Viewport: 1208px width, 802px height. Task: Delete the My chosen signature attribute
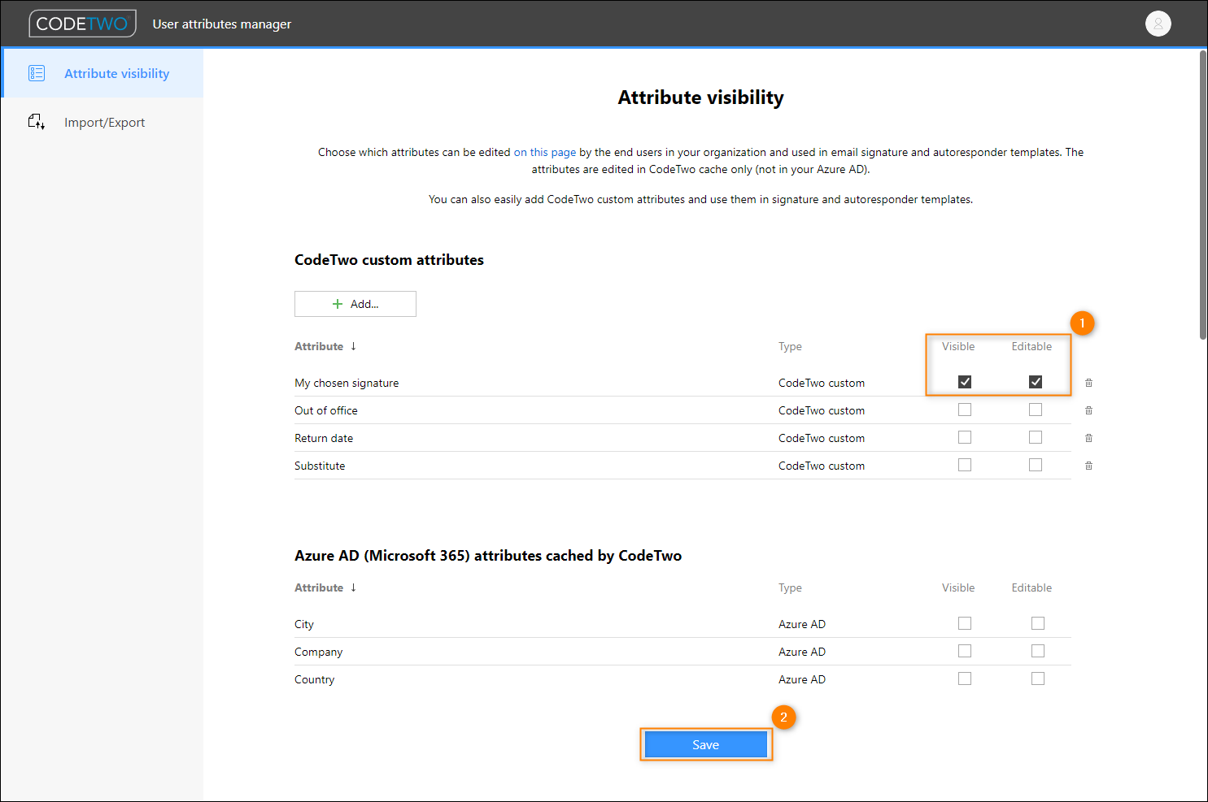coord(1088,383)
